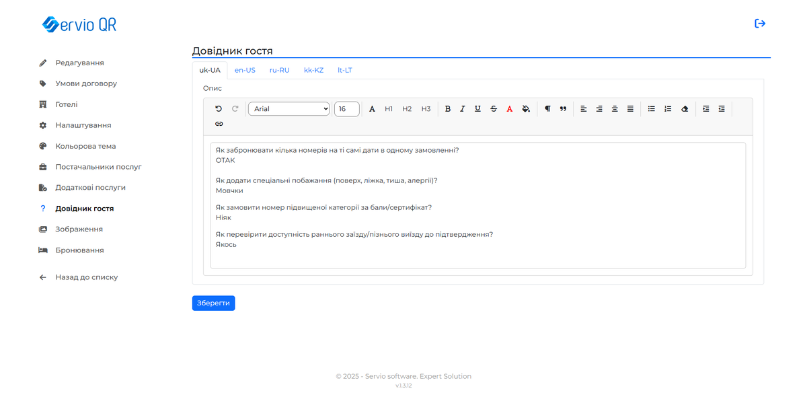Open the red text color picker
The width and height of the screenshot is (807, 395).
510,108
